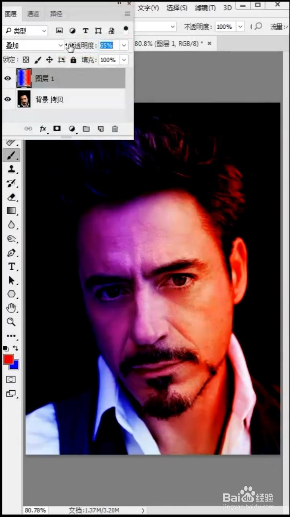Image resolution: width=290 pixels, height=517 pixels.
Task: Select the Type tool in toolbar
Action: (11, 267)
